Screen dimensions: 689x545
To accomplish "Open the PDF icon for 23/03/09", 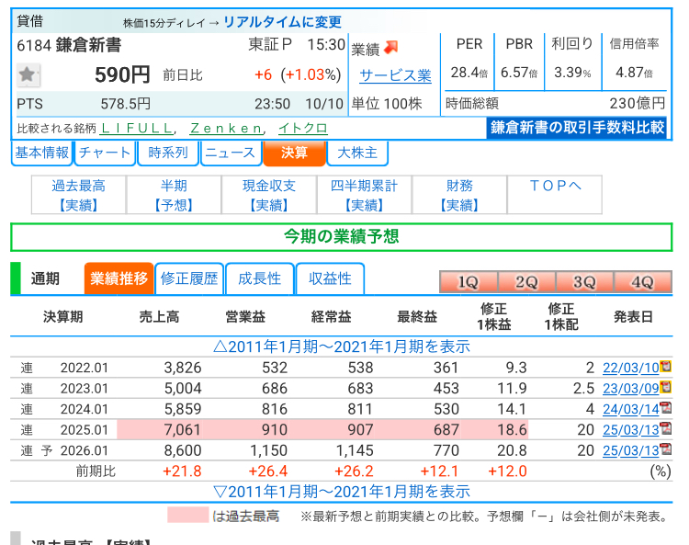I will 665,388.
